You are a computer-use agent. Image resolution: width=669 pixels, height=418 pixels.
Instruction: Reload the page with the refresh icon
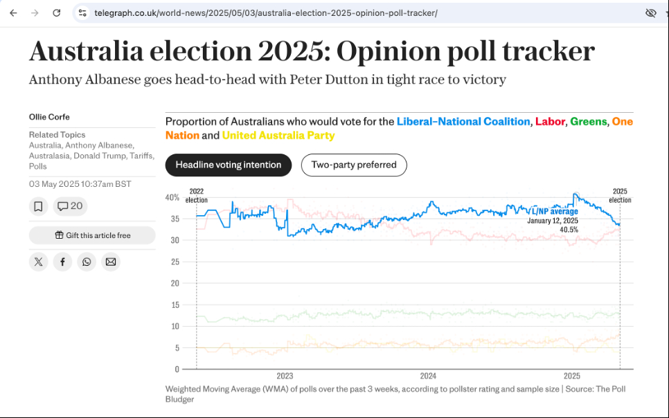57,13
